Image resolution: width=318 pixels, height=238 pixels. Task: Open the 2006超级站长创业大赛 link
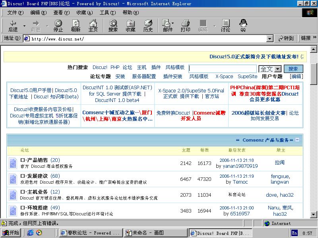tap(258, 113)
